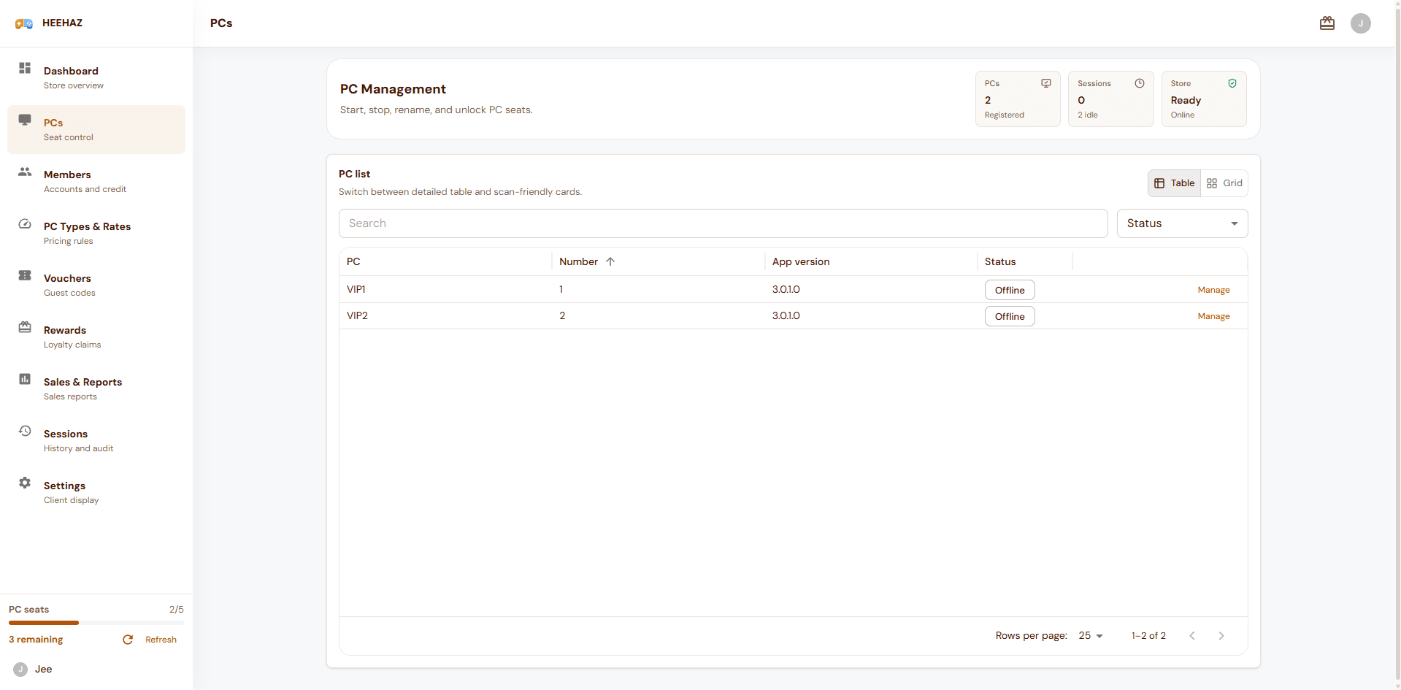This screenshot has width=1401, height=690.
Task: Click the user avatar in top bar
Action: tap(1361, 23)
